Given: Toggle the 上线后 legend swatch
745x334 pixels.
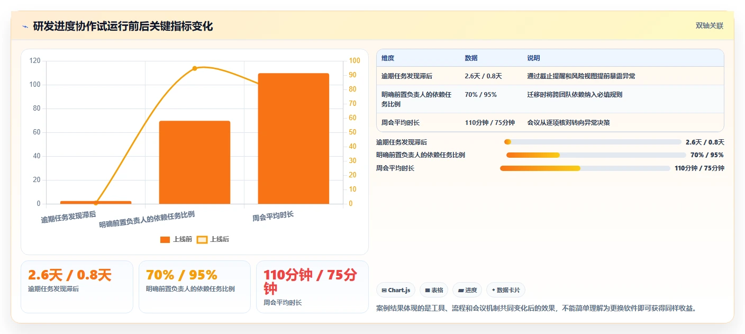Looking at the screenshot, I should click(202, 239).
